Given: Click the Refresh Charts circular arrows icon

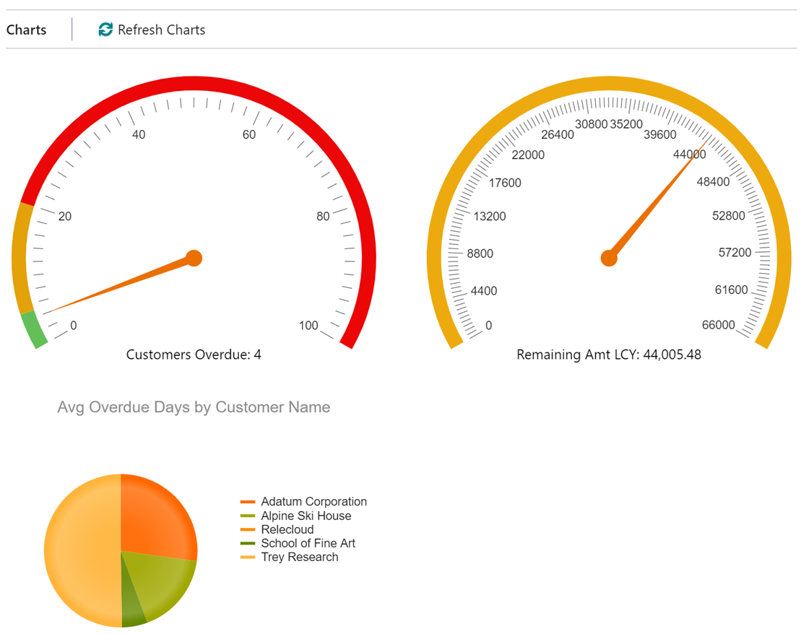Looking at the screenshot, I should (x=105, y=30).
